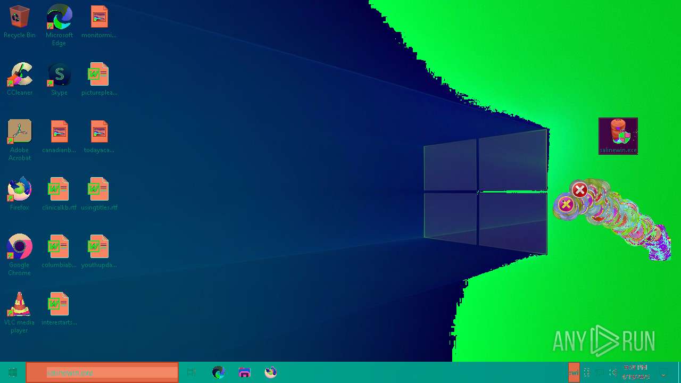681x383 pixels.
Task: Open Task View on the taskbar
Action: 192,372
